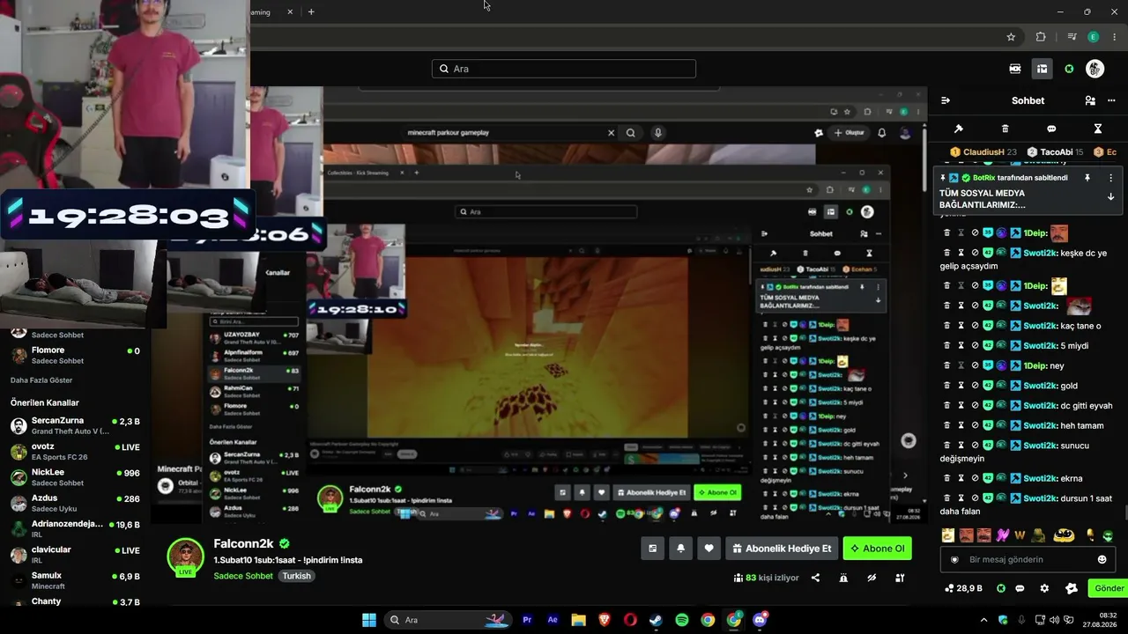This screenshot has height=634, width=1128.
Task: Select TacoAbi in the chat leaderboard
Action: pyautogui.click(x=1056, y=152)
